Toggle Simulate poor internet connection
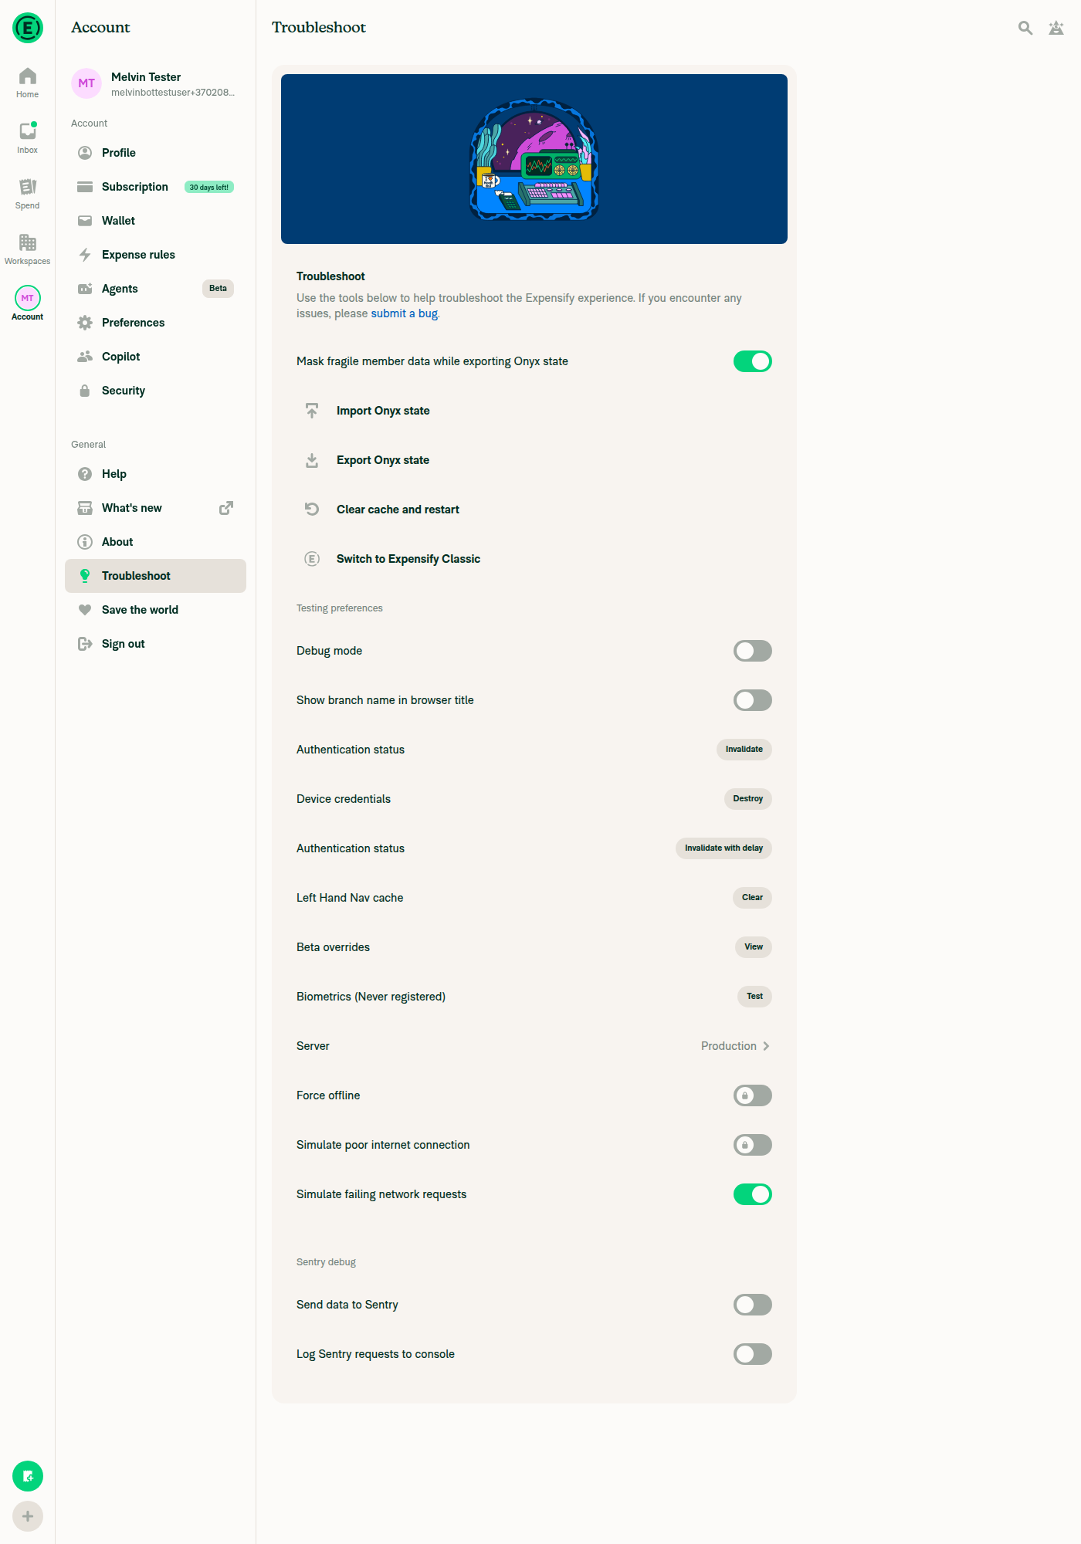1081x1544 pixels. [x=753, y=1145]
